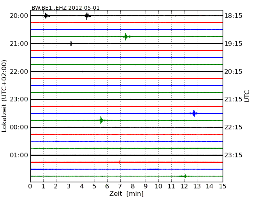Screen dimensions: 253x202
Task: Click the Zeit [min] axis label
Action: [126, 193]
